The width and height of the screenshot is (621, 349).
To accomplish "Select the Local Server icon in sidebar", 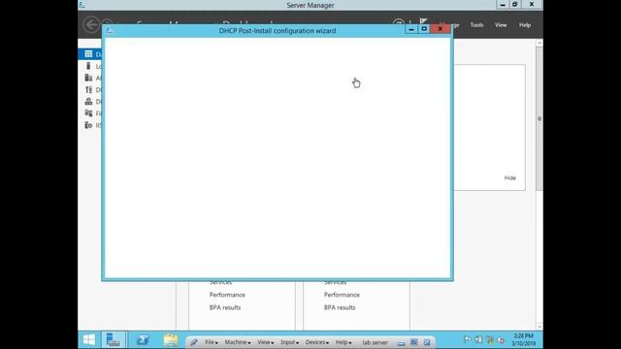I will click(88, 66).
